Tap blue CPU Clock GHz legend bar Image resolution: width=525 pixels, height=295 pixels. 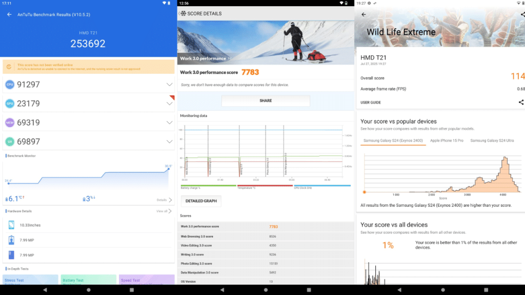pyautogui.click(x=322, y=185)
